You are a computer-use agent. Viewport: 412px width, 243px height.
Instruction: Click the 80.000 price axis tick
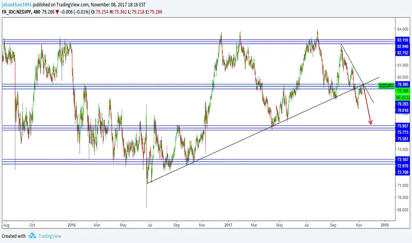(403, 77)
